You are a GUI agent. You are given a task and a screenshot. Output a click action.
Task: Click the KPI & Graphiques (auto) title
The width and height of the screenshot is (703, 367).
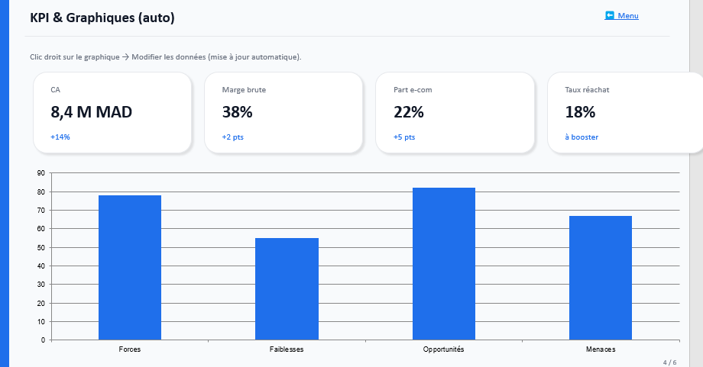pyautogui.click(x=102, y=18)
